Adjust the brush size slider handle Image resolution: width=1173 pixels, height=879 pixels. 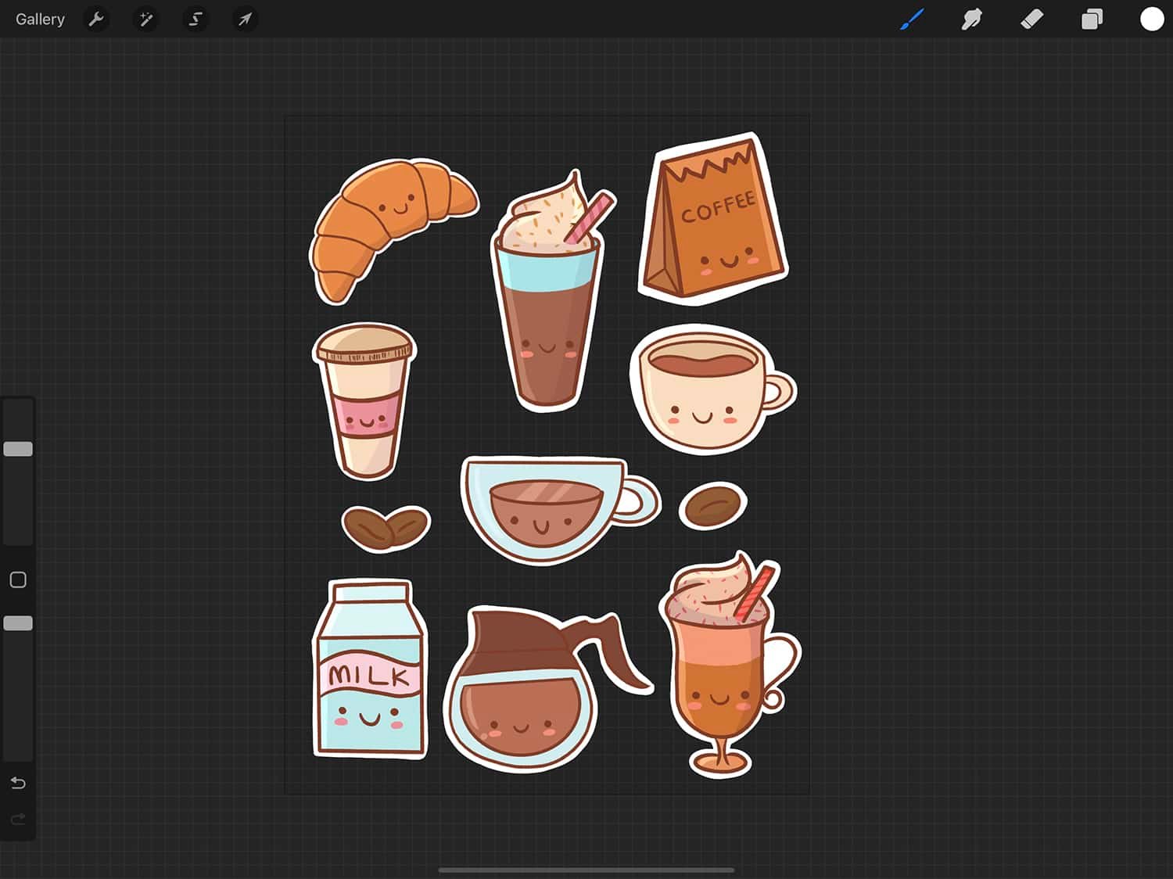[x=17, y=448]
